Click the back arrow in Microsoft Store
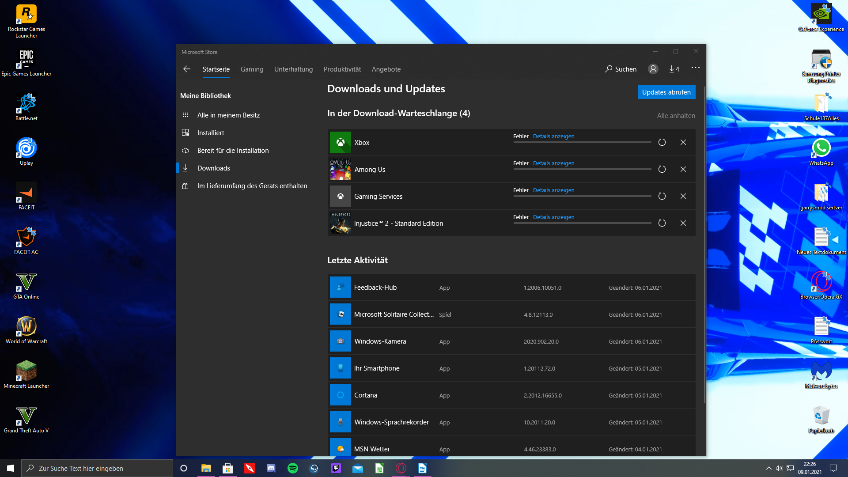Image resolution: width=848 pixels, height=477 pixels. click(187, 69)
